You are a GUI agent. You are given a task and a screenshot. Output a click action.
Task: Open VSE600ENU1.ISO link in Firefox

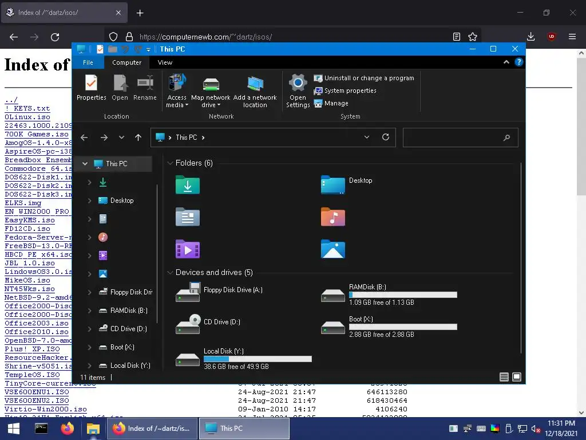37,392
